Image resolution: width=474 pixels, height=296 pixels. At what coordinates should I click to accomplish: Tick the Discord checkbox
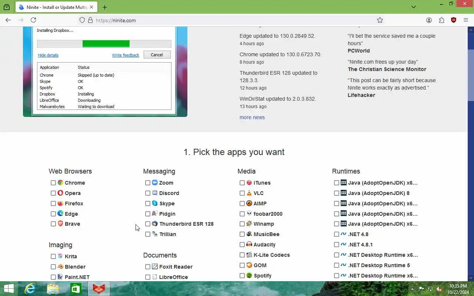pyautogui.click(x=148, y=193)
